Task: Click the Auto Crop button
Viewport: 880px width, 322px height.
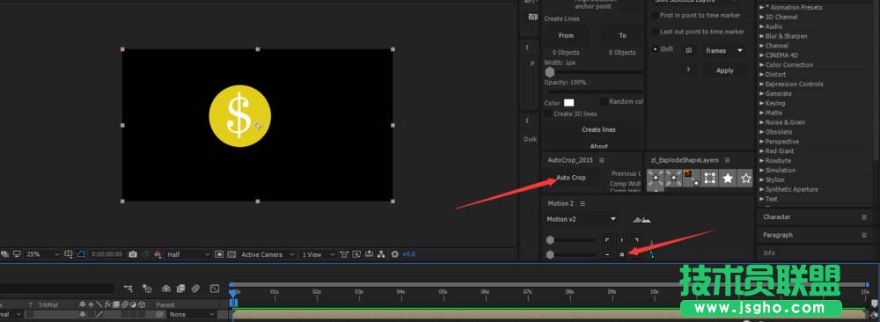Action: (x=571, y=178)
